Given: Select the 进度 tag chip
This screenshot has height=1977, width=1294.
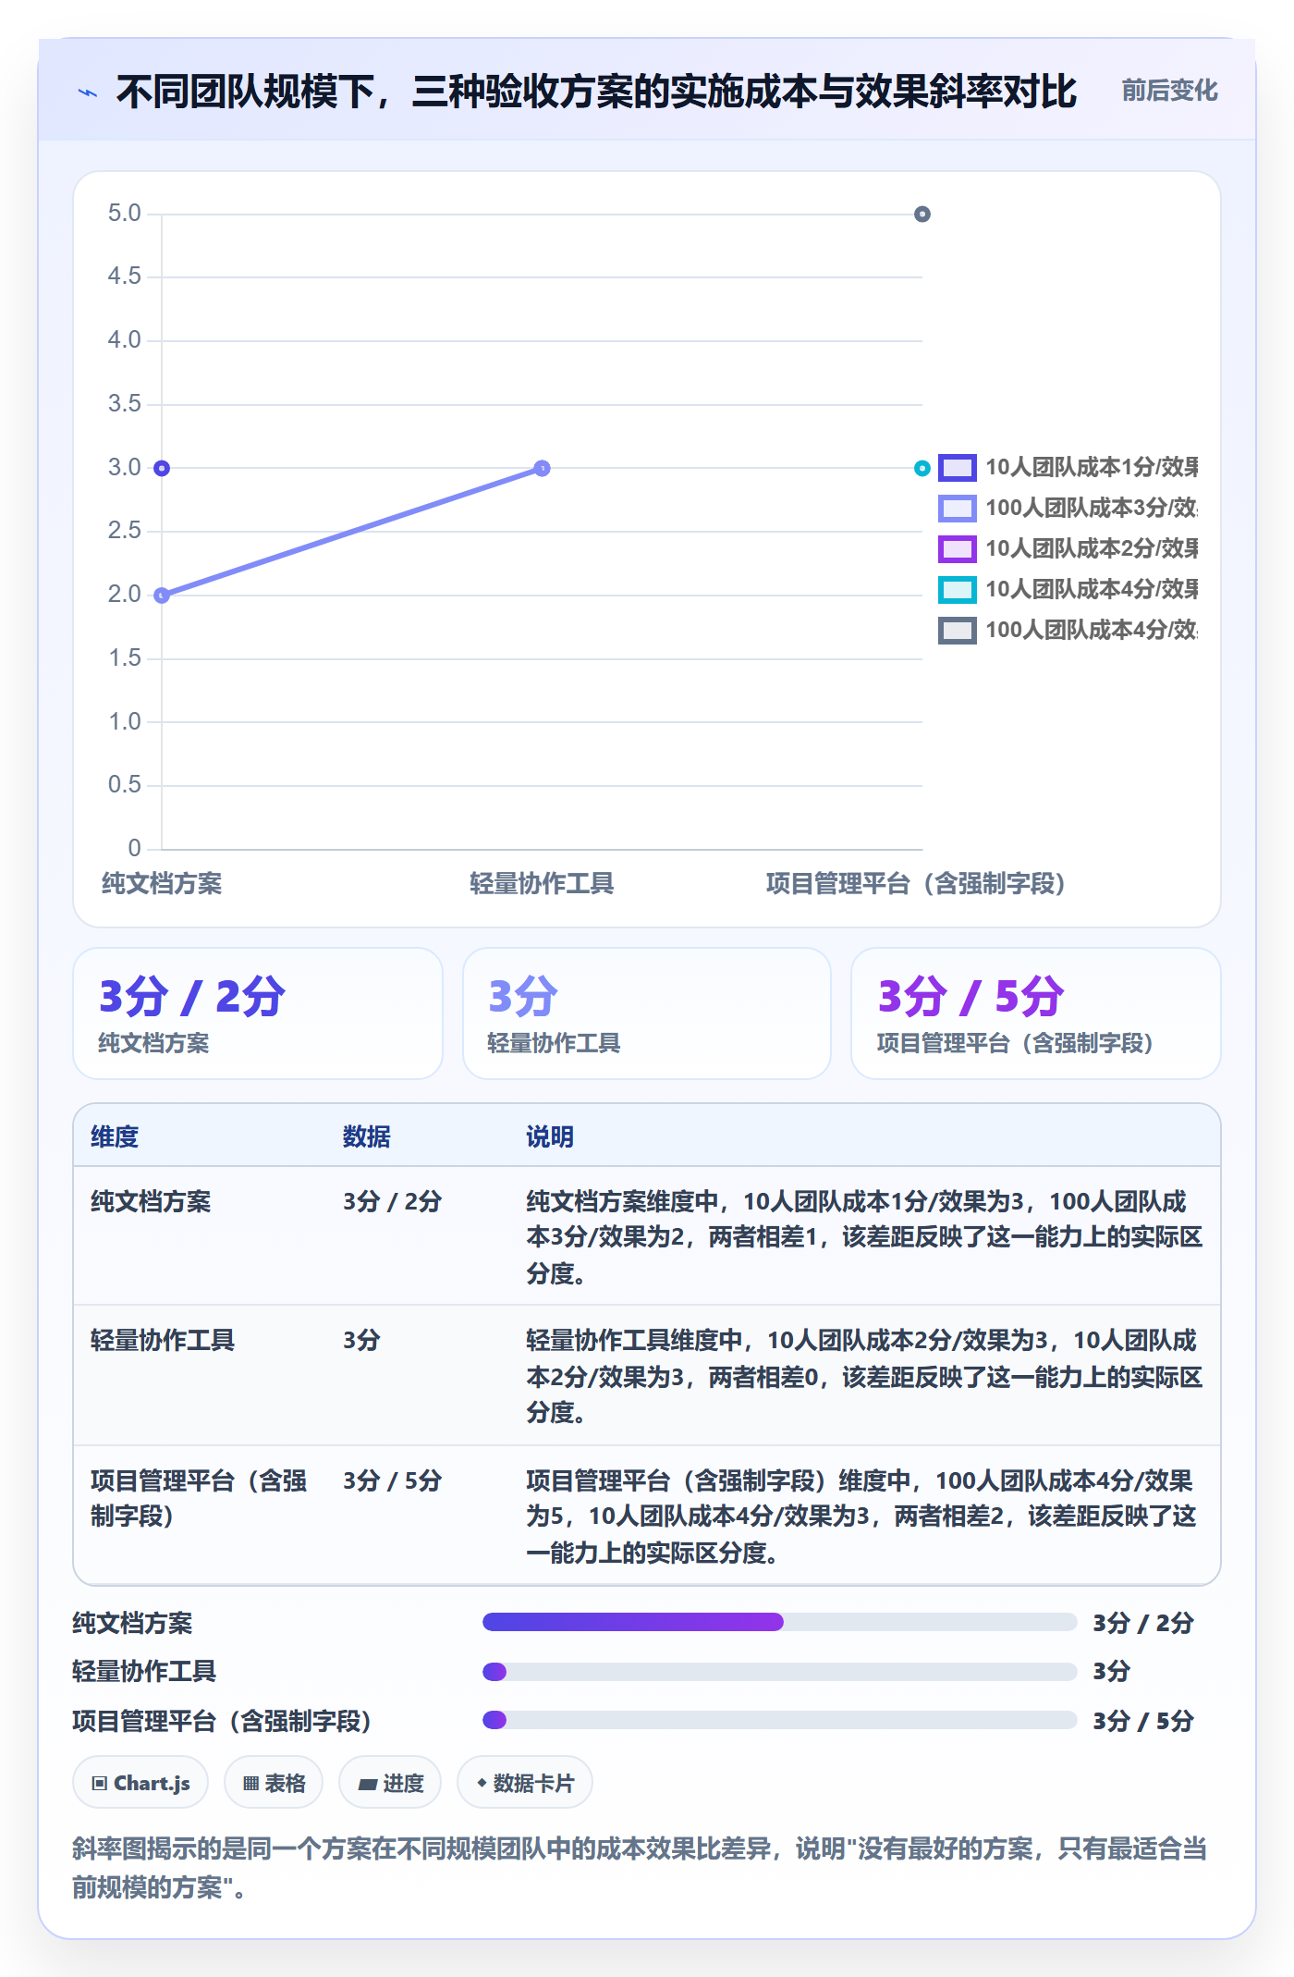Looking at the screenshot, I should coord(390,1783).
